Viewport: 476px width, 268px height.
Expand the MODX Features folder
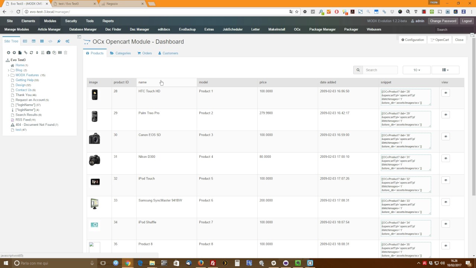click(x=9, y=75)
